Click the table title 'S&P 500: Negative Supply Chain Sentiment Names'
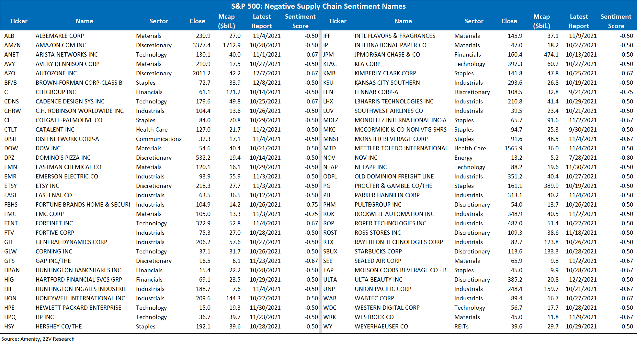Viewport: 637px width, 343px height. [318, 6]
